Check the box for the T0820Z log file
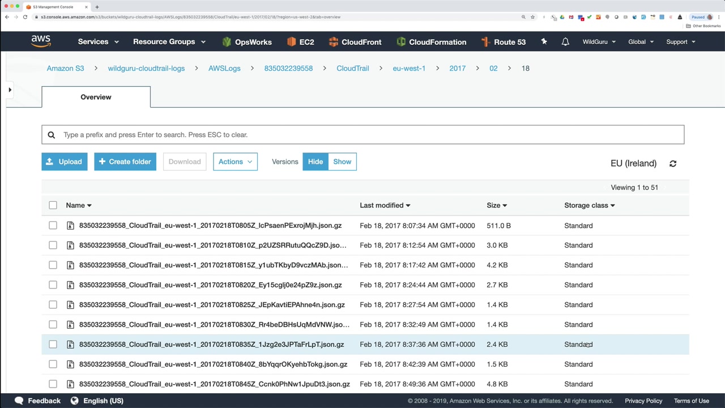Viewport: 725px width, 408px height. 53,285
